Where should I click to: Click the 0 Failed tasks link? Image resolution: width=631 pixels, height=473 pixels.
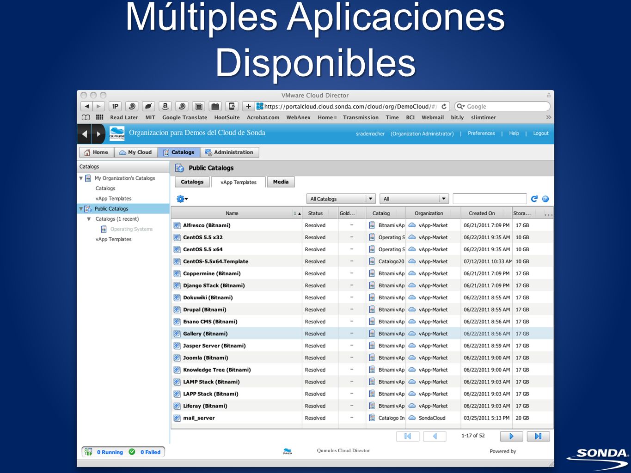[x=150, y=452]
